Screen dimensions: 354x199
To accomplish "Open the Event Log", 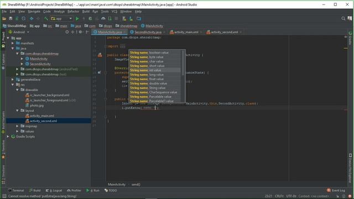I will [x=336, y=190].
